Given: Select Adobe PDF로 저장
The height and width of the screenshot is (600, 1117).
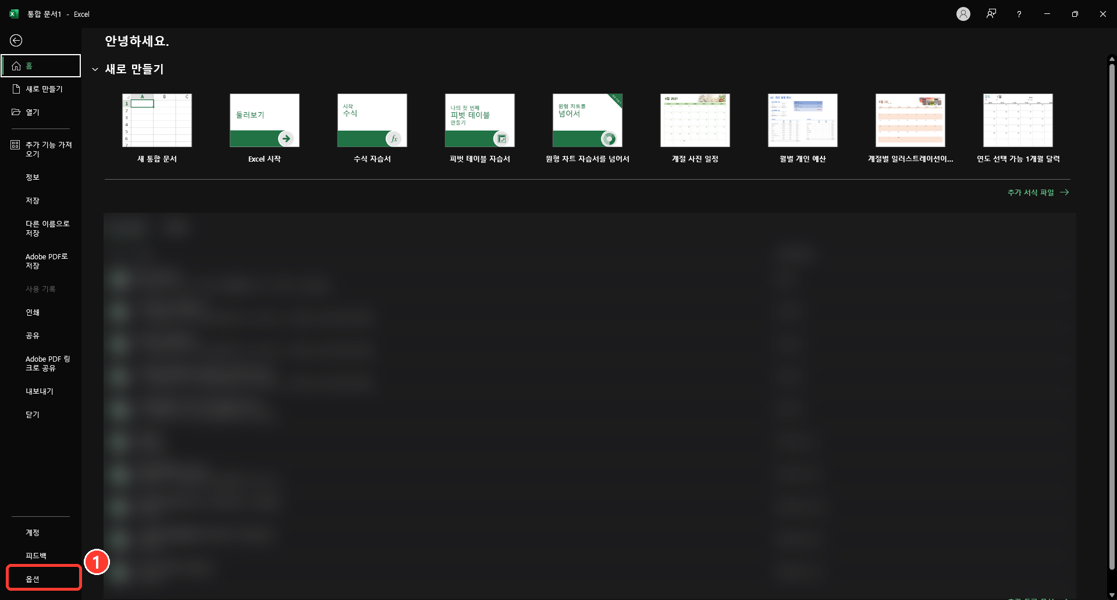Looking at the screenshot, I should pyautogui.click(x=41, y=261).
